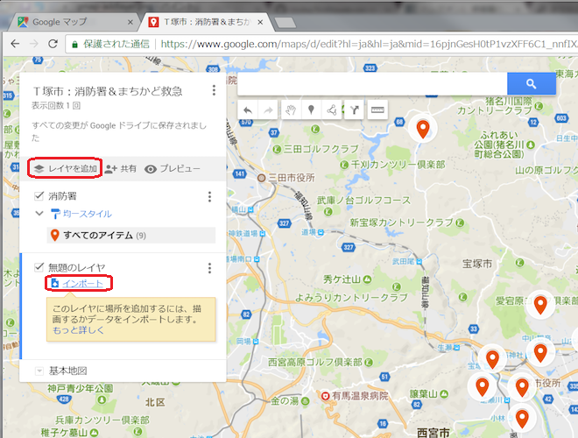The height and width of the screenshot is (438, 578).
Task: Reload the page with refresh icon
Action: click(x=53, y=44)
